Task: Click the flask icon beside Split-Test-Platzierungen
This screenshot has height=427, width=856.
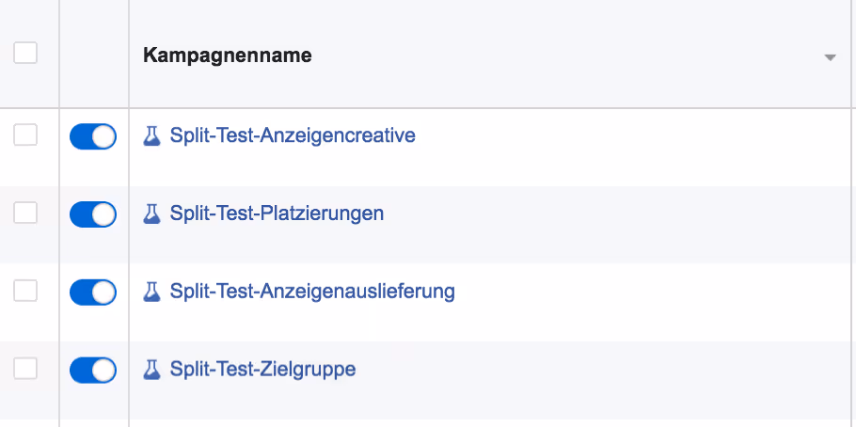Action: coord(151,214)
